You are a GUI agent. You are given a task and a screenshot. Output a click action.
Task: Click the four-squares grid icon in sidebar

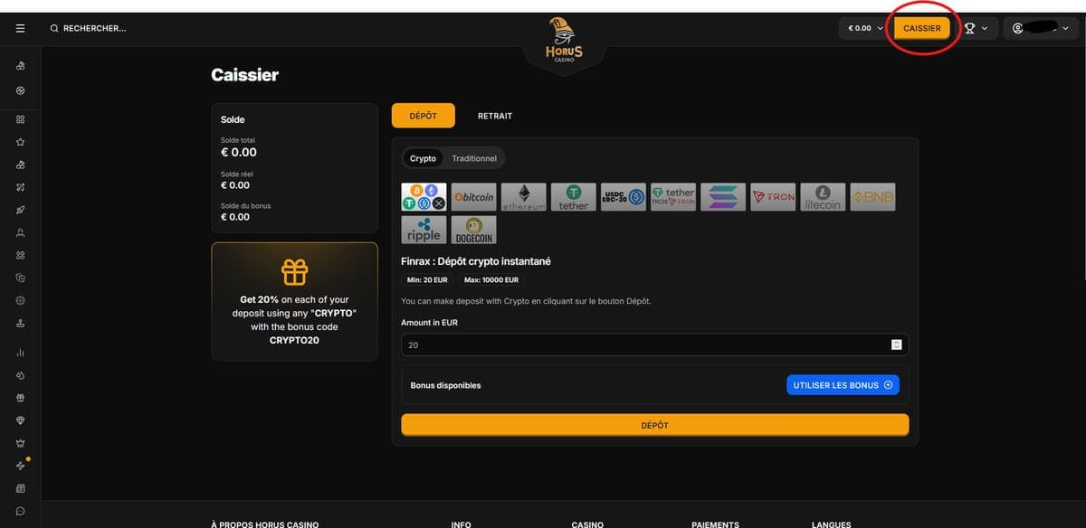click(20, 119)
